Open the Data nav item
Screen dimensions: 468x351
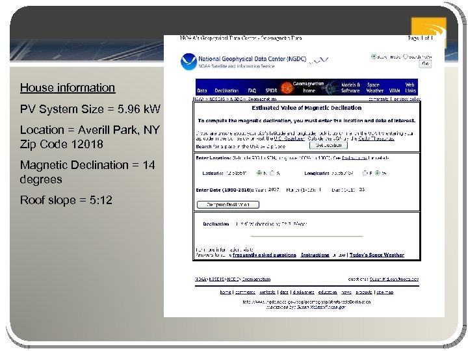[x=202, y=90]
